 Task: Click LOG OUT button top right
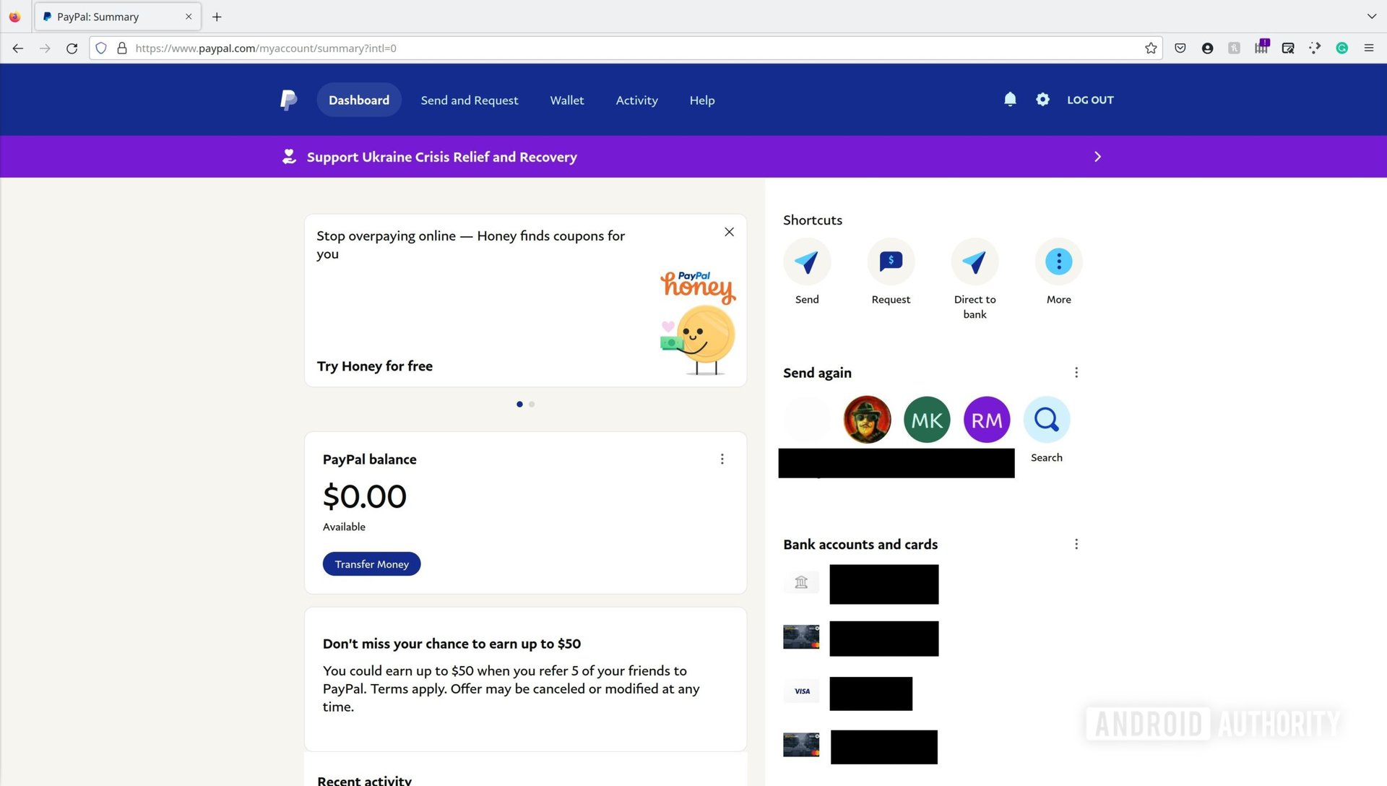(x=1091, y=99)
